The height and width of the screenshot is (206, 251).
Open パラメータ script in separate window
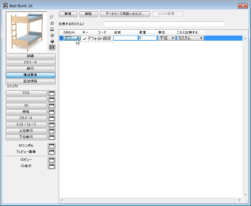(x=51, y=118)
